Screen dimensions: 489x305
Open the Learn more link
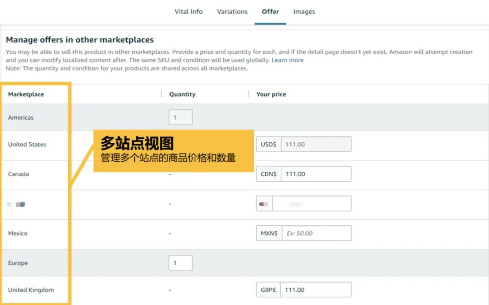288,59
